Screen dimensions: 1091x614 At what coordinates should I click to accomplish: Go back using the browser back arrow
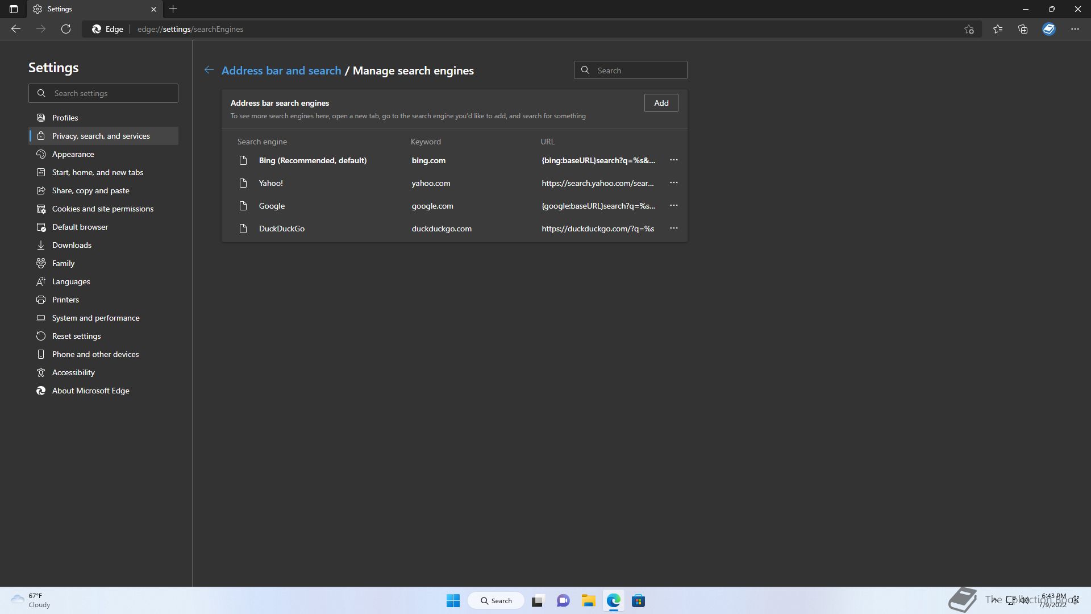click(x=16, y=29)
